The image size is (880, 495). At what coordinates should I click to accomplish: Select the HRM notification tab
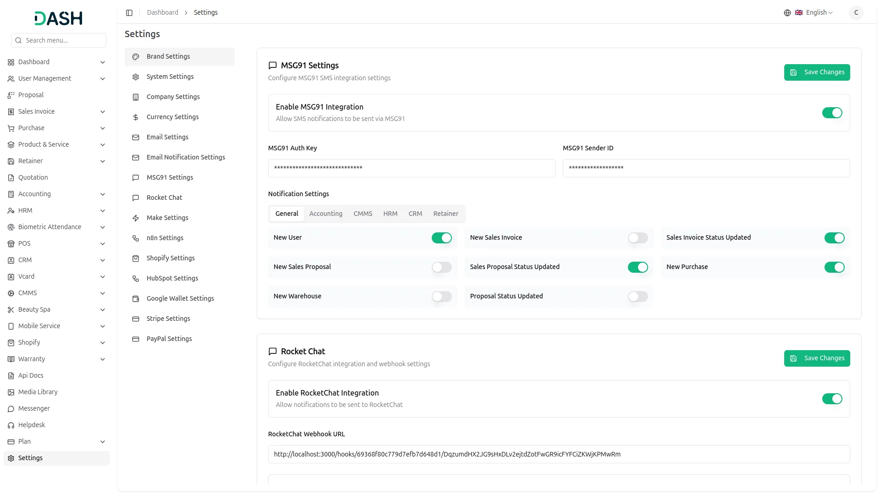click(x=390, y=214)
